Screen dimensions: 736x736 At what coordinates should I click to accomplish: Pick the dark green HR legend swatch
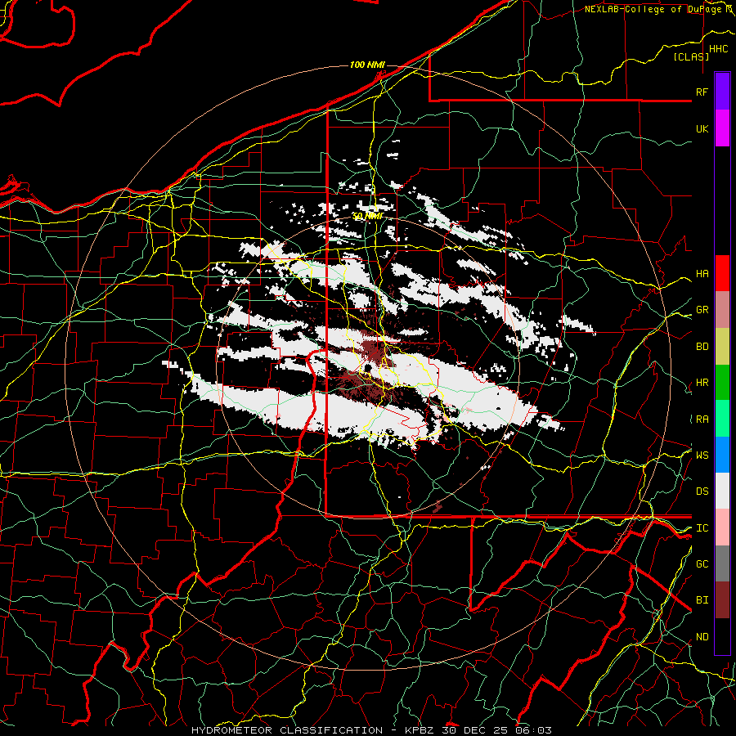click(722, 382)
